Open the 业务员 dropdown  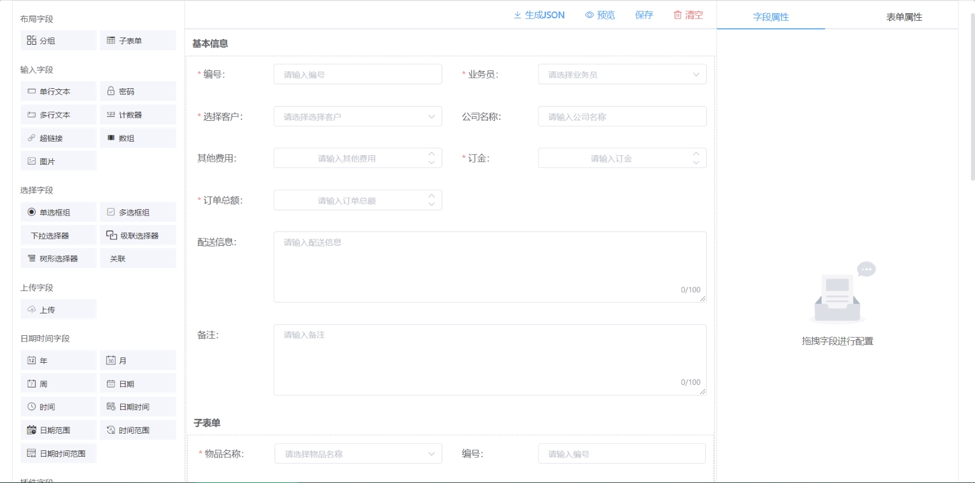click(622, 74)
